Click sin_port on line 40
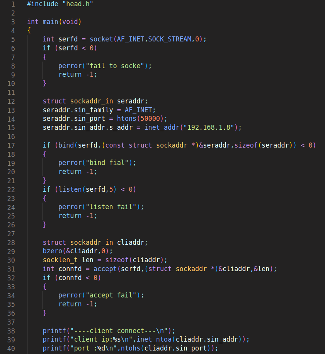This screenshot has height=354, width=325. click(x=191, y=348)
